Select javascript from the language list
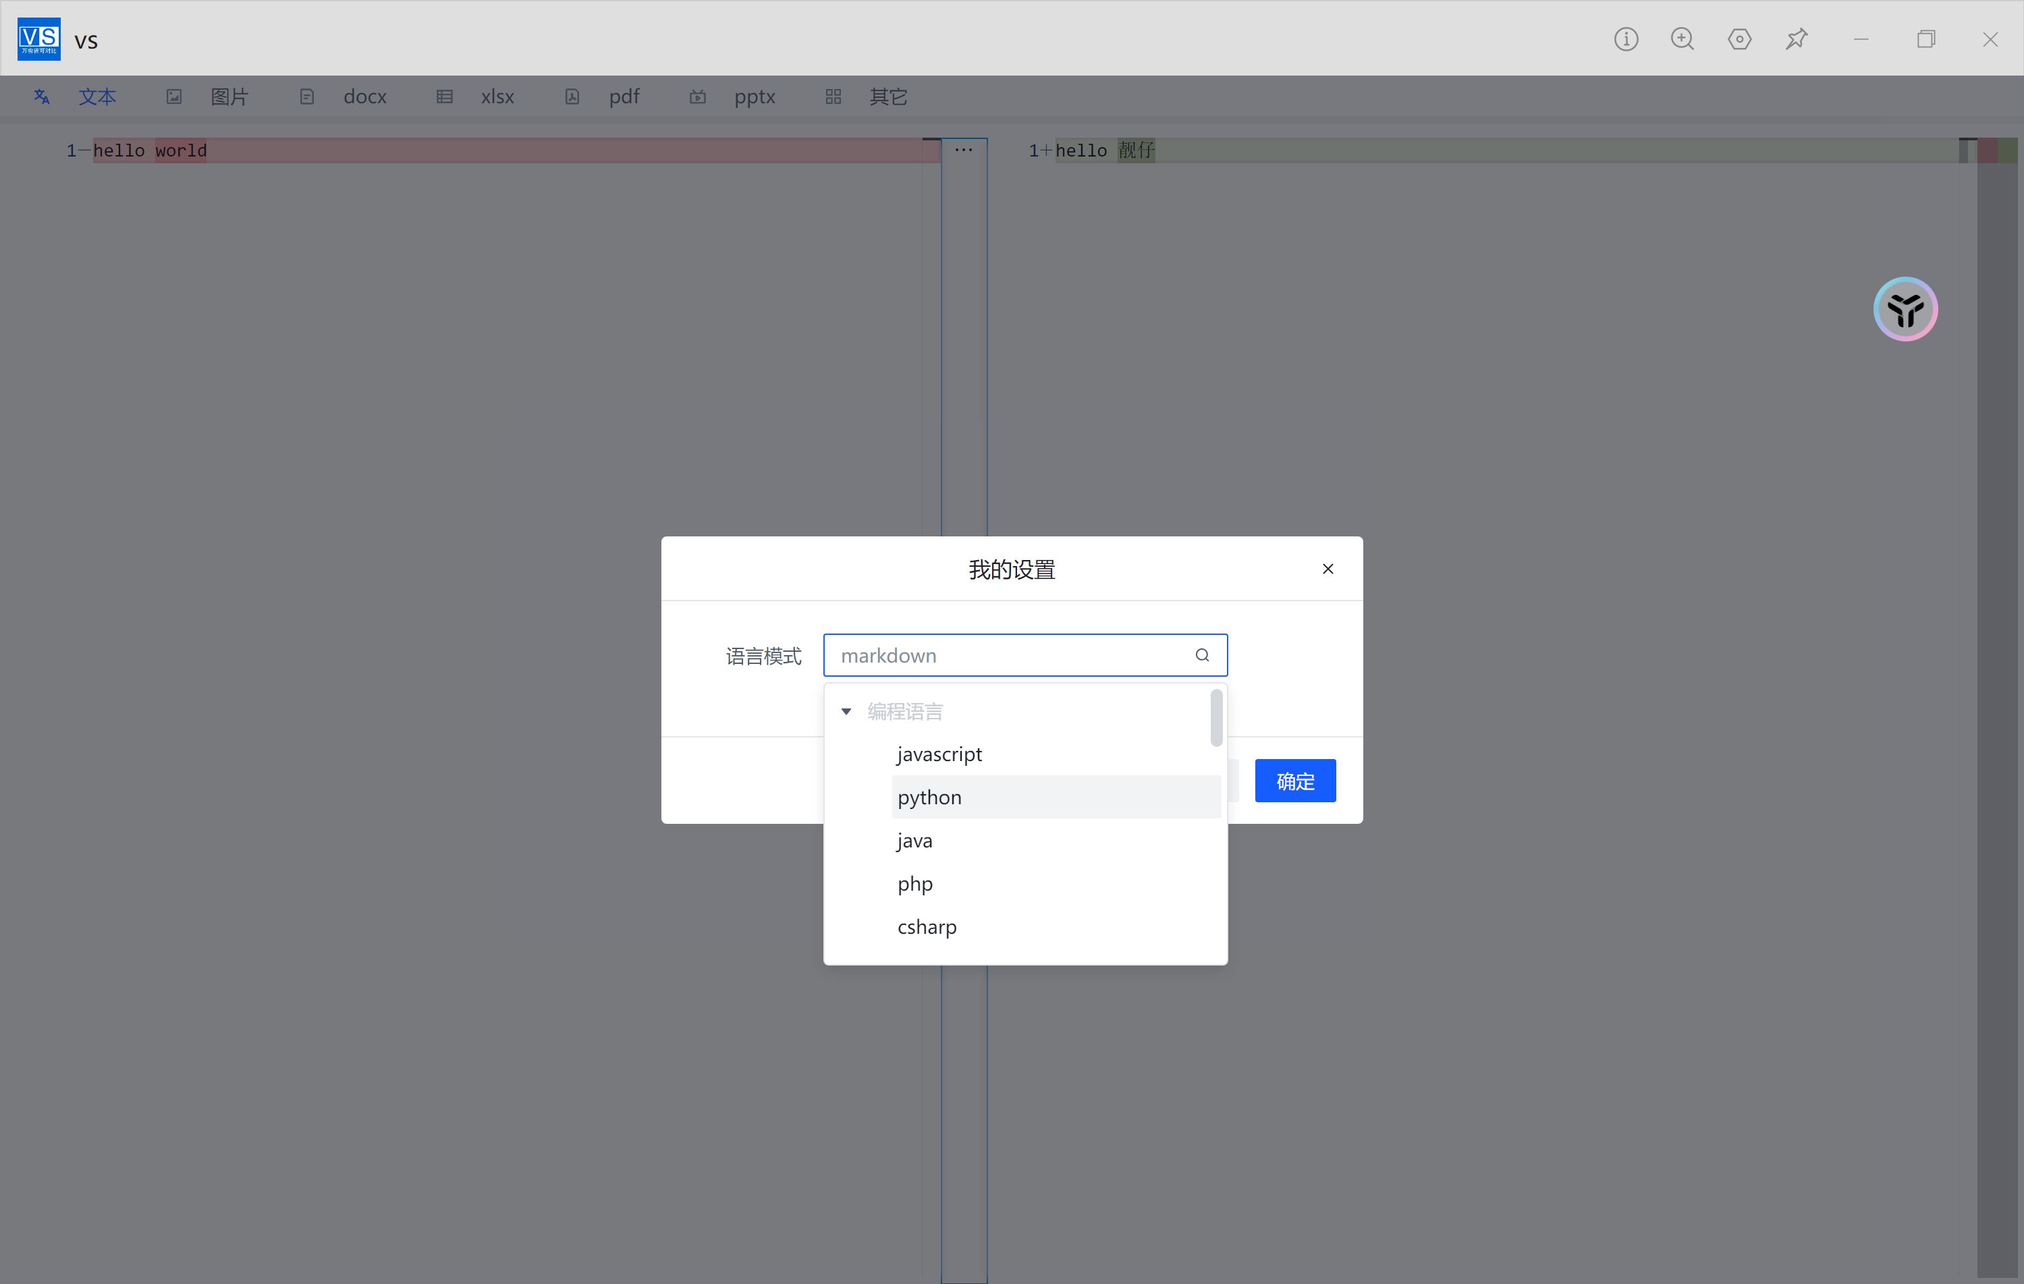This screenshot has height=1284, width=2024. tap(1056, 754)
